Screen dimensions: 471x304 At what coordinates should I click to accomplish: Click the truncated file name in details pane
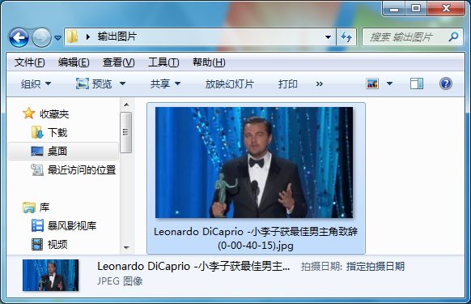193,267
